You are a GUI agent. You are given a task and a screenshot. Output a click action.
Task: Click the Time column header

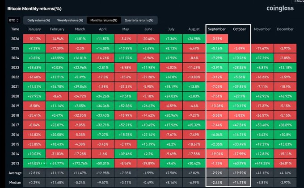pyautogui.click(x=15, y=29)
